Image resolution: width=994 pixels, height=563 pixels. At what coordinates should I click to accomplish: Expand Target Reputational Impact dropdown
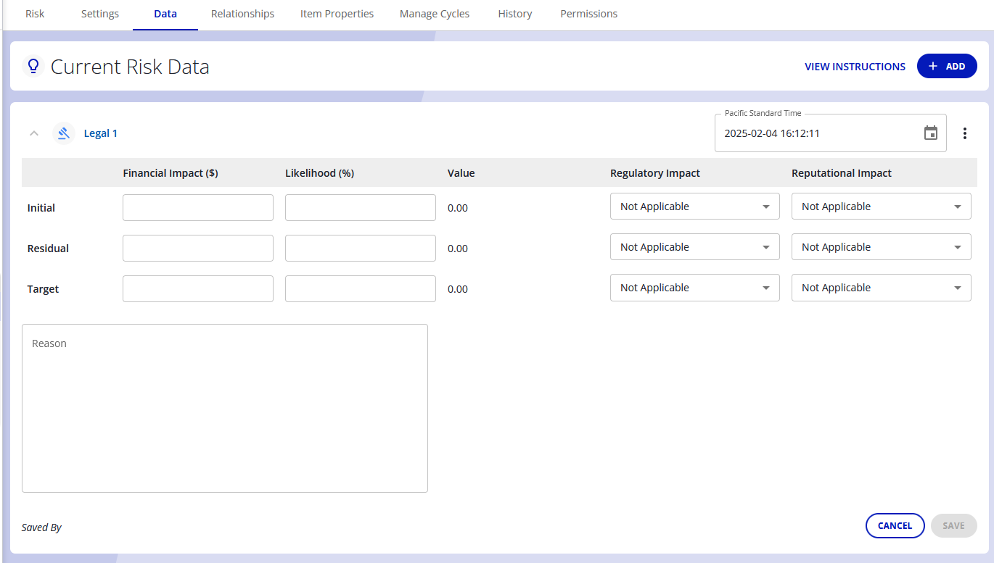[881, 288]
